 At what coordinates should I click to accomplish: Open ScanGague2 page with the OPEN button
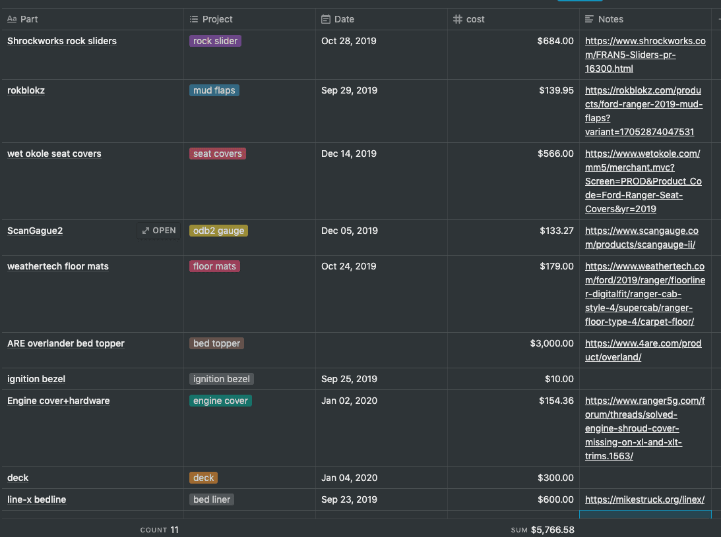[x=158, y=231]
